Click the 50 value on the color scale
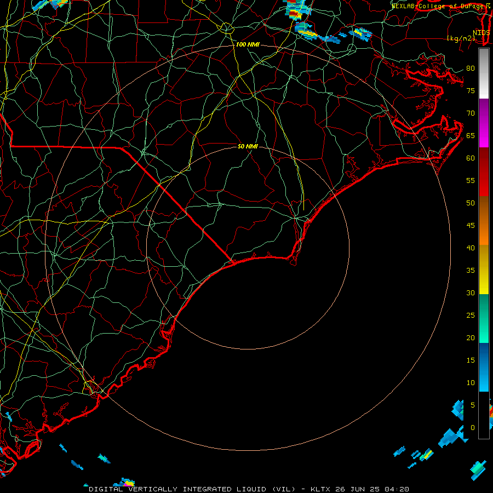The width and height of the screenshot is (493, 493). coord(471,203)
